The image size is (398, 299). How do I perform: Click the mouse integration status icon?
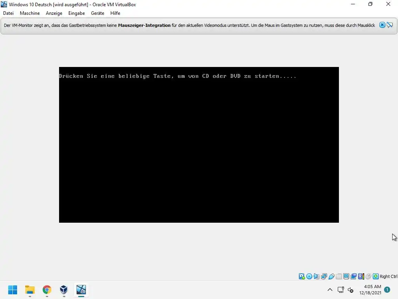[x=368, y=276]
